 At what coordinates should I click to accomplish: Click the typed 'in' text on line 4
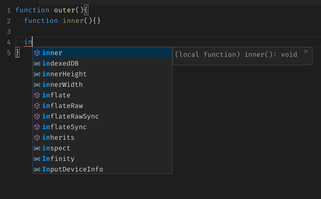[28, 42]
